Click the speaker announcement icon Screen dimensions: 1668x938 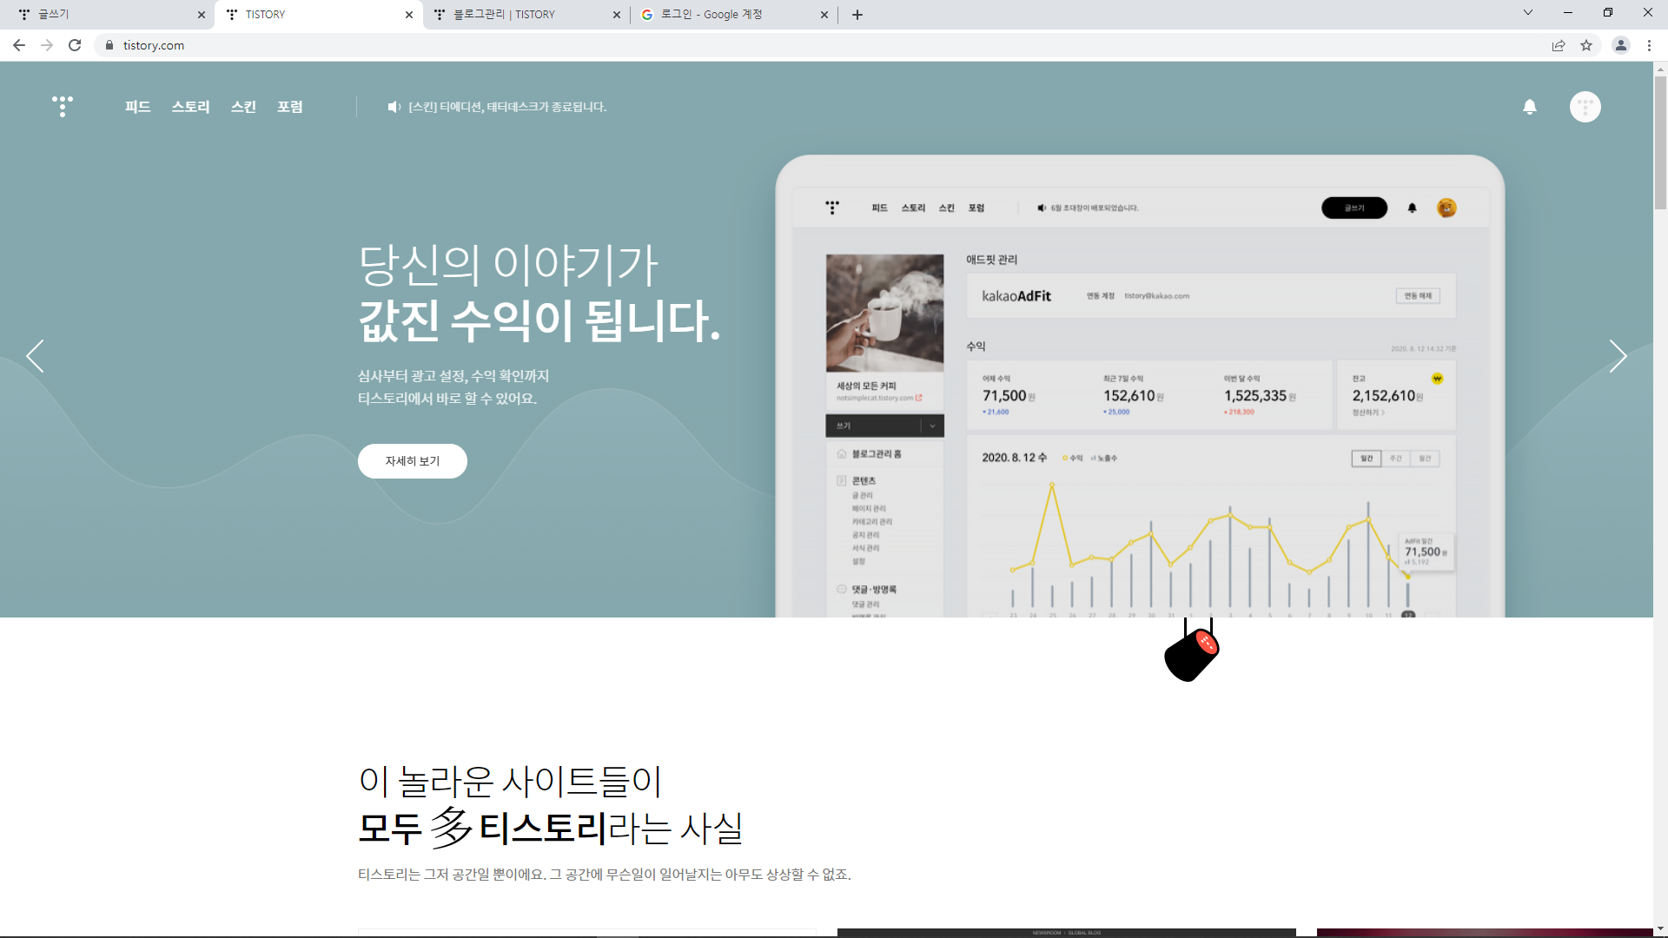point(394,107)
